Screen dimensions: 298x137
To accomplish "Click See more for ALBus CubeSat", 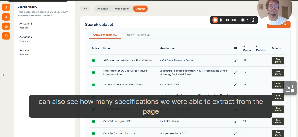I will coord(278,60).
